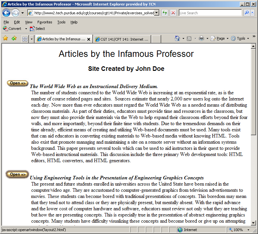Click the Home page icon
The height and width of the screenshot is (234, 258).
[x=177, y=38]
